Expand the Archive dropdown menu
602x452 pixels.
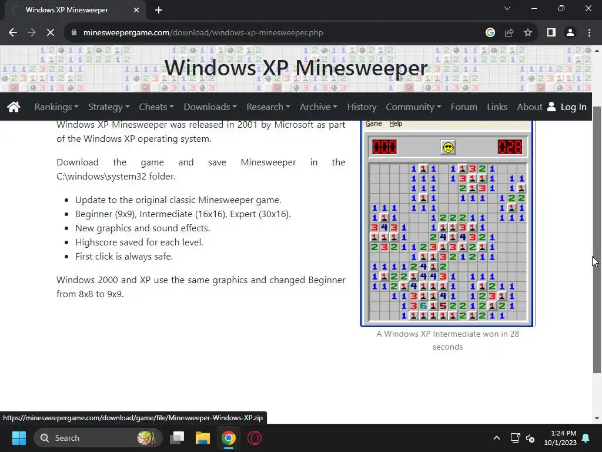[x=318, y=107]
